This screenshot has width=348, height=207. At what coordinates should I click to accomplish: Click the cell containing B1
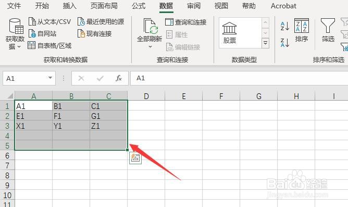71,106
